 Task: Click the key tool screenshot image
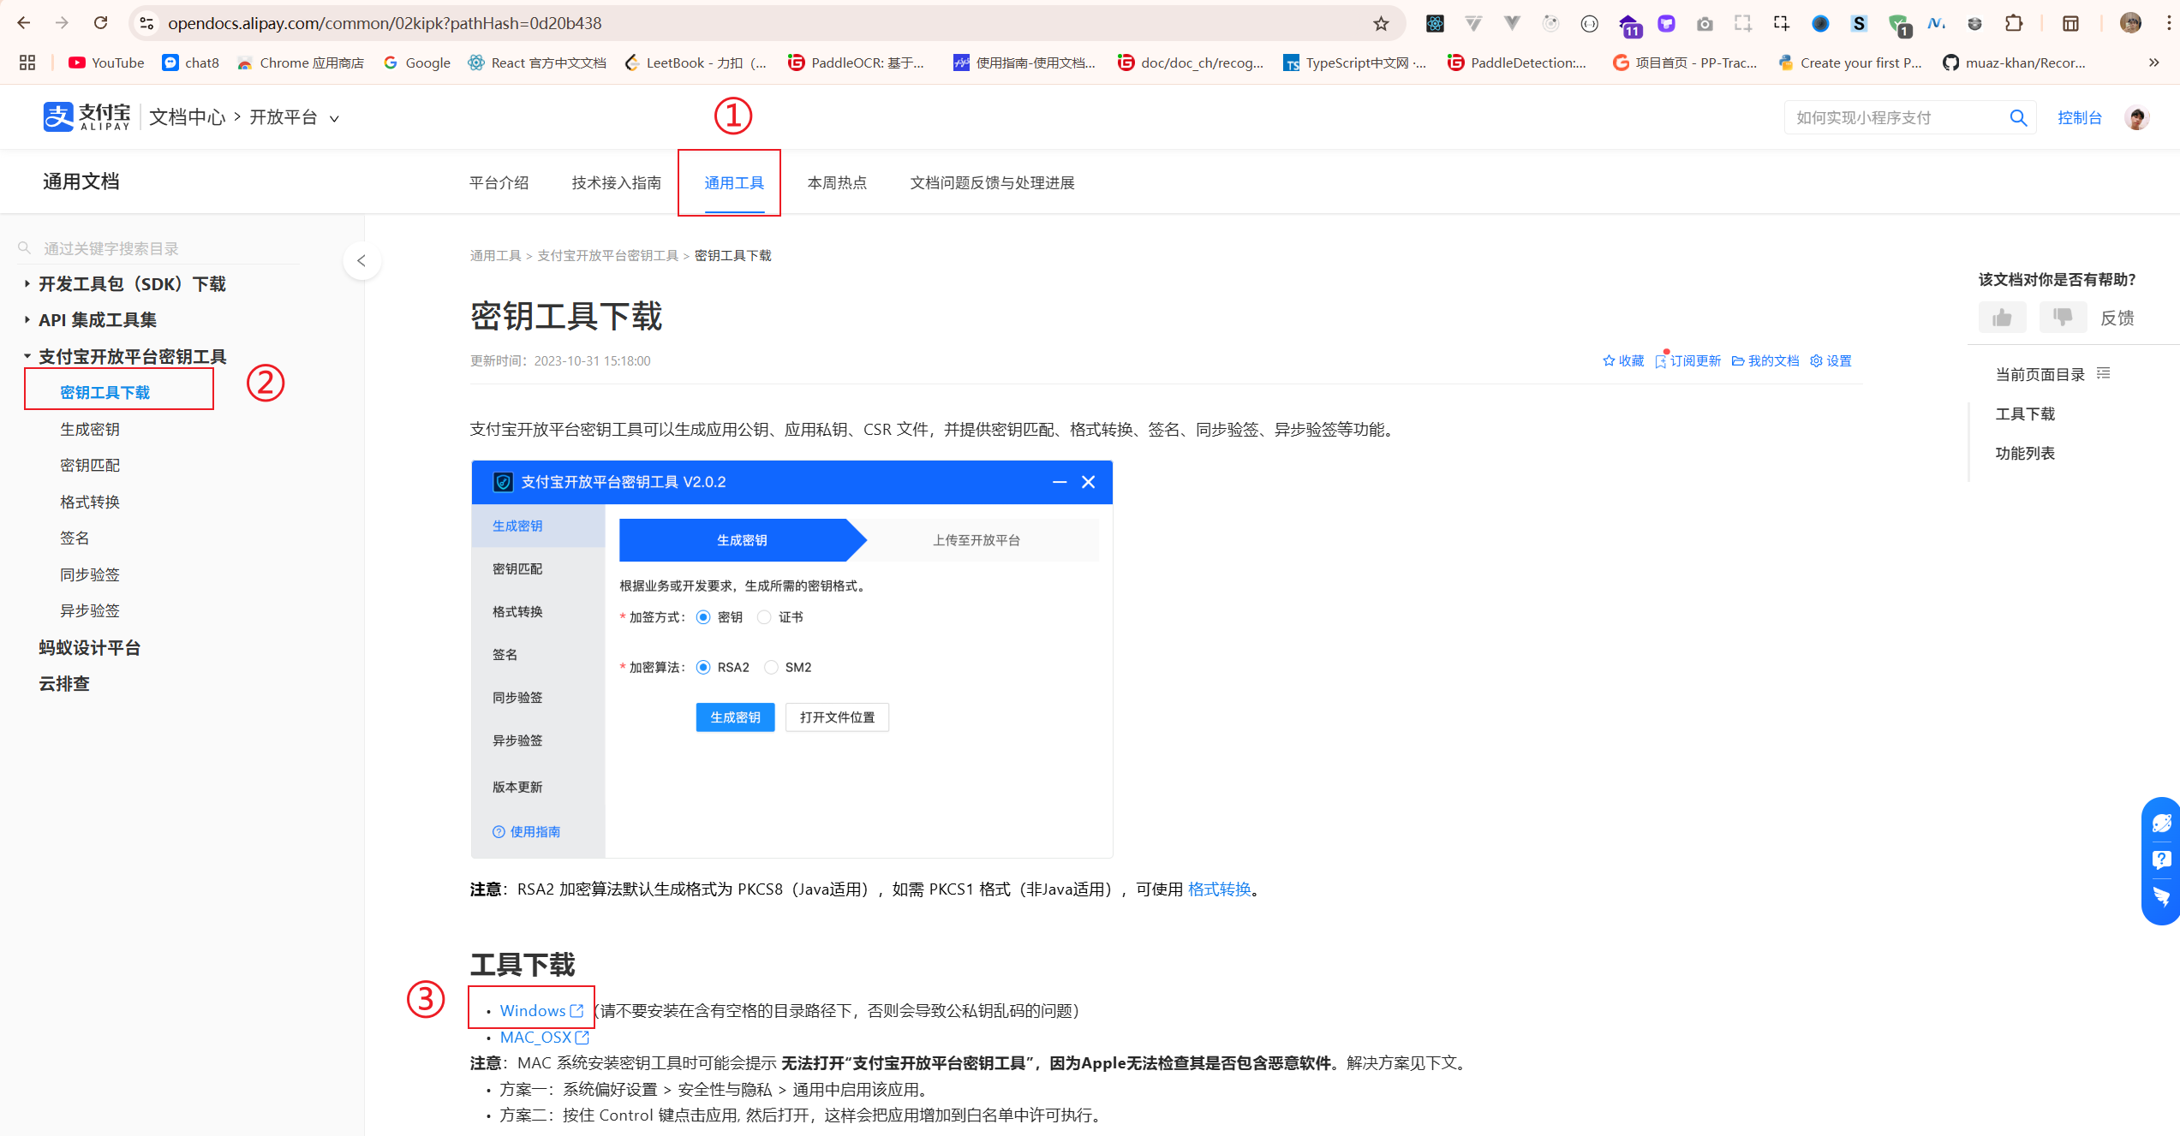pos(791,658)
